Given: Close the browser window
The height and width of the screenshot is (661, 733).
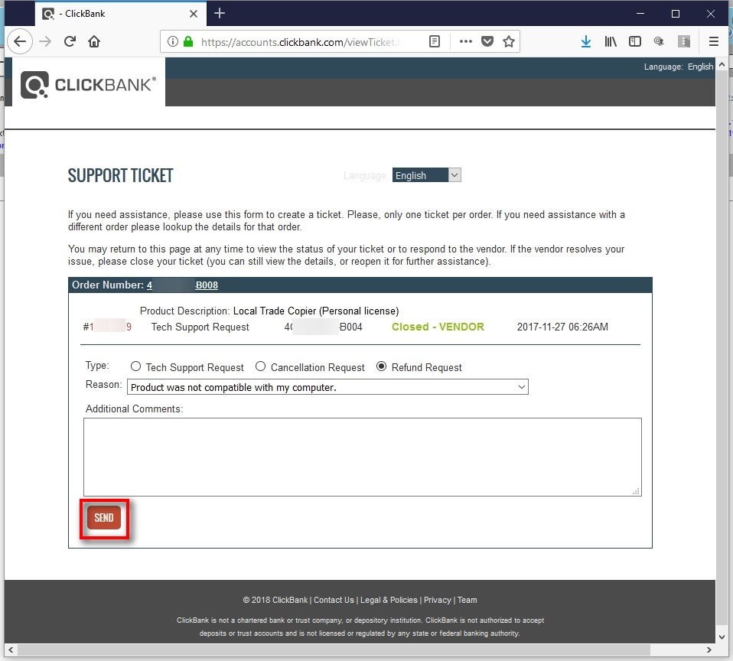Looking at the screenshot, I should click(x=711, y=14).
